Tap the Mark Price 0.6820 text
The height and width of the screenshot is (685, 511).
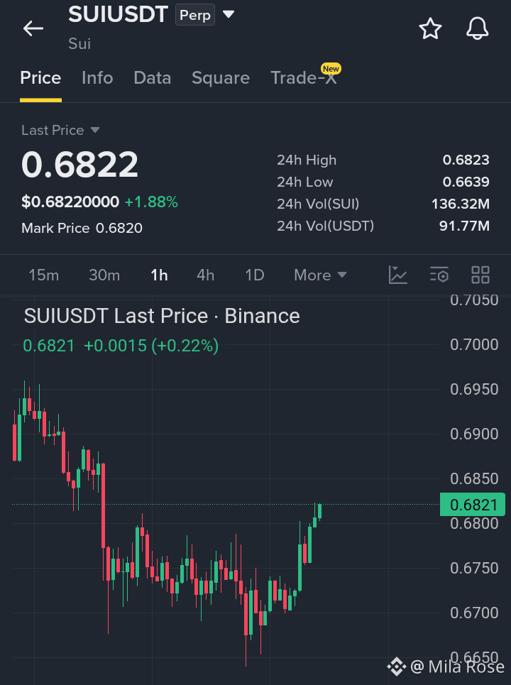(x=82, y=228)
